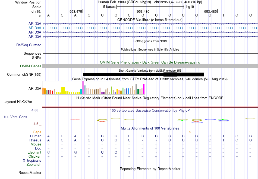Click the GENCODE V49lift37 track title
Viewport: 258px width, 179px height.
tap(150, 20)
